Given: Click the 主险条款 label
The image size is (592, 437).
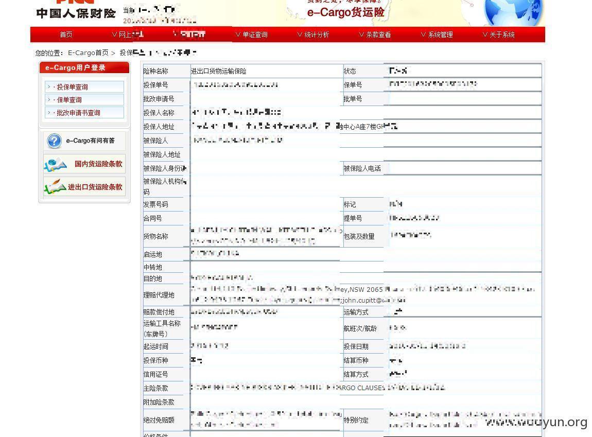Looking at the screenshot, I should point(156,388).
